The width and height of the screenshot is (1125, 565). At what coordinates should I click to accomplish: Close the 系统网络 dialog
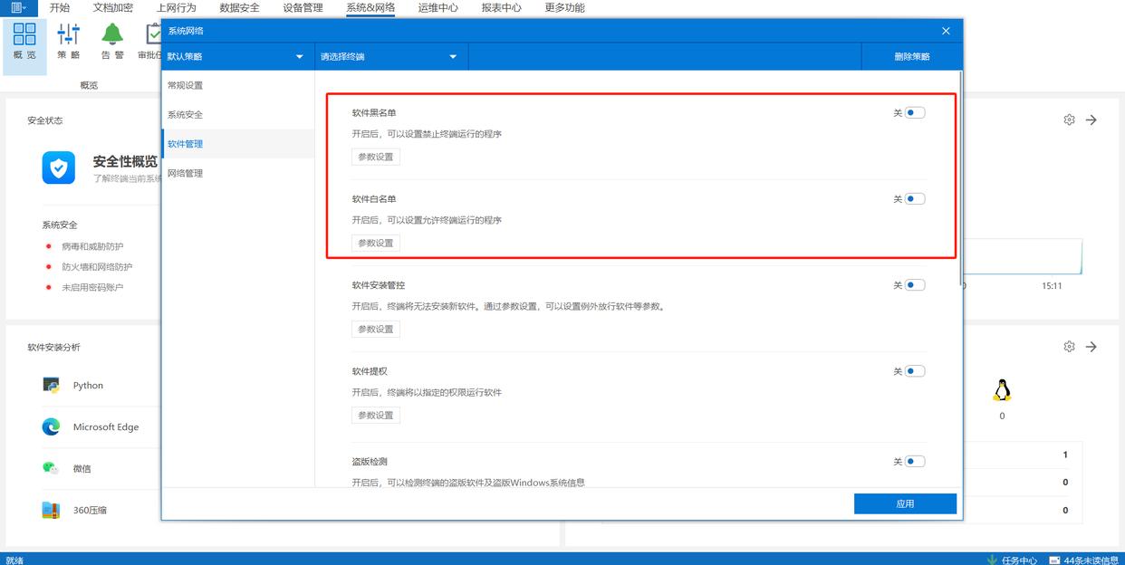point(946,31)
